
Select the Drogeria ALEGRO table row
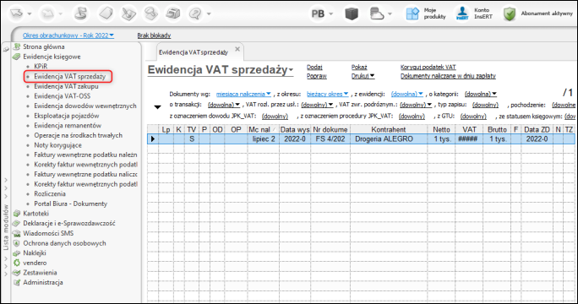click(x=361, y=139)
